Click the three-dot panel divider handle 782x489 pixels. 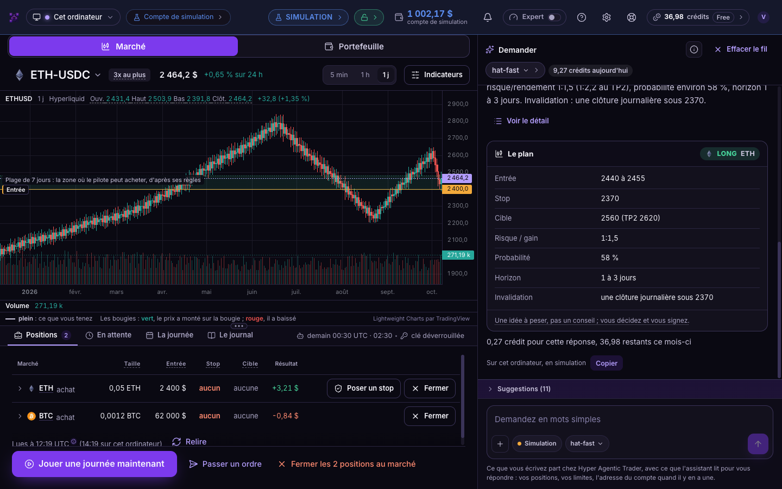239,326
